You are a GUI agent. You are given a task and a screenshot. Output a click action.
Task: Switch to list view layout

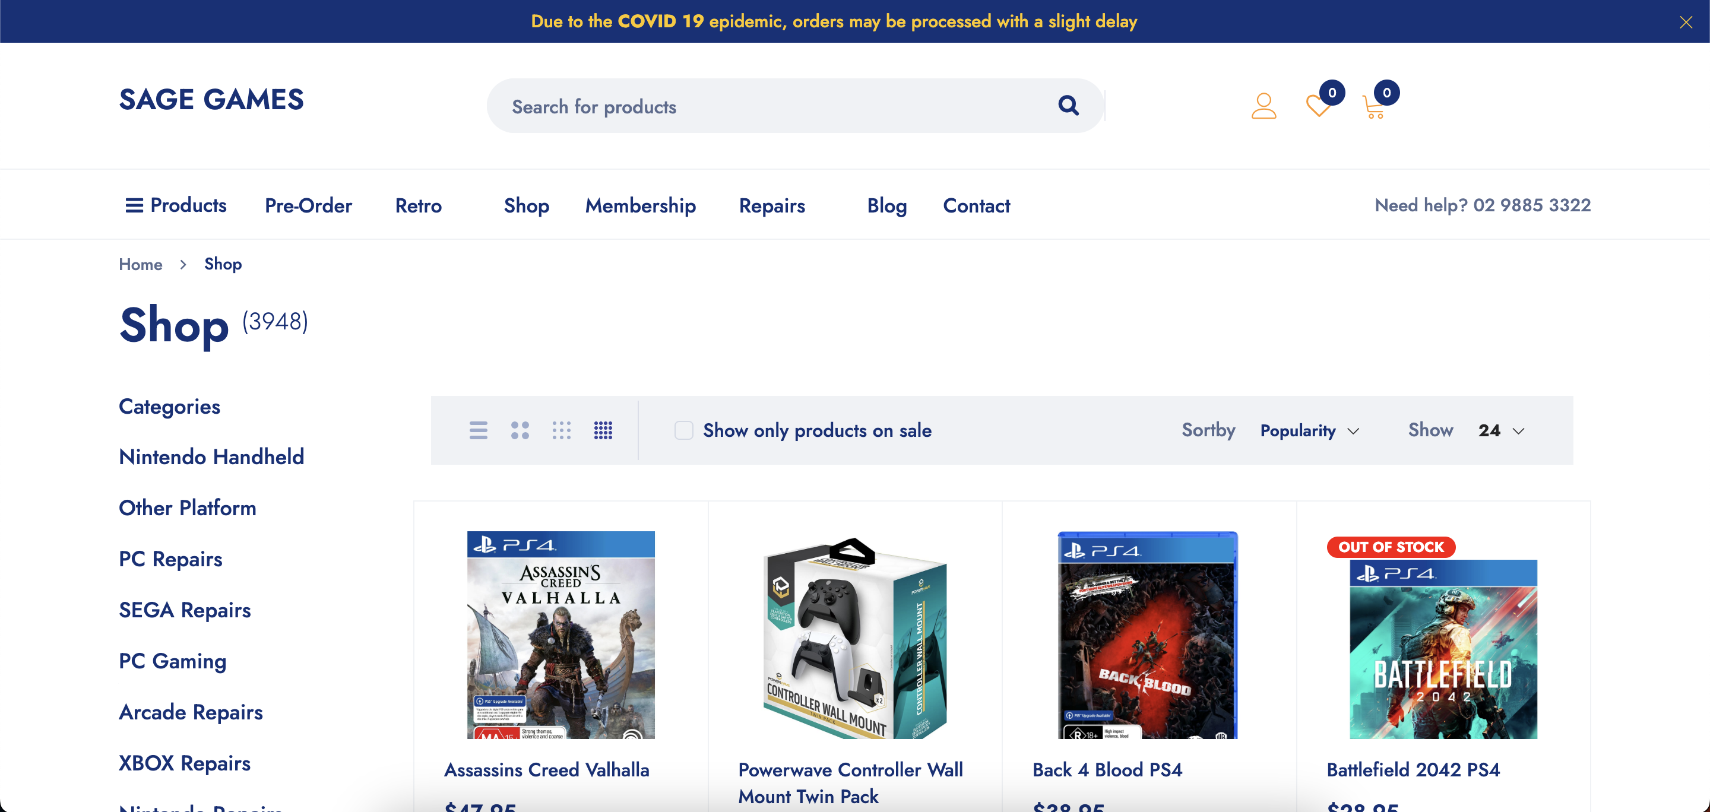(478, 430)
